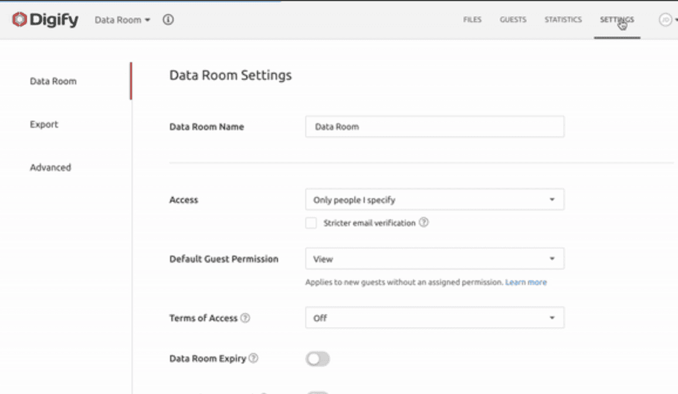Open the Statistics tab

coord(563,20)
